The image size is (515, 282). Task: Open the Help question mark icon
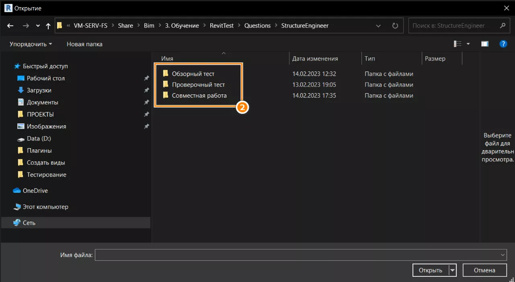click(503, 44)
